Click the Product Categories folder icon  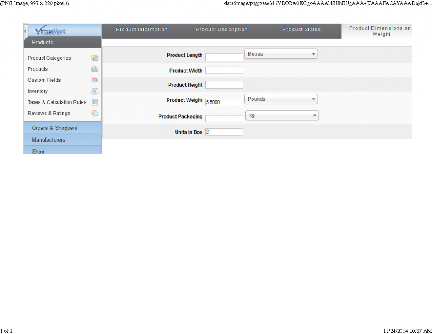point(95,58)
